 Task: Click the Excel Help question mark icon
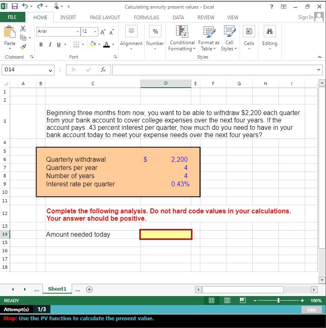coord(272,7)
